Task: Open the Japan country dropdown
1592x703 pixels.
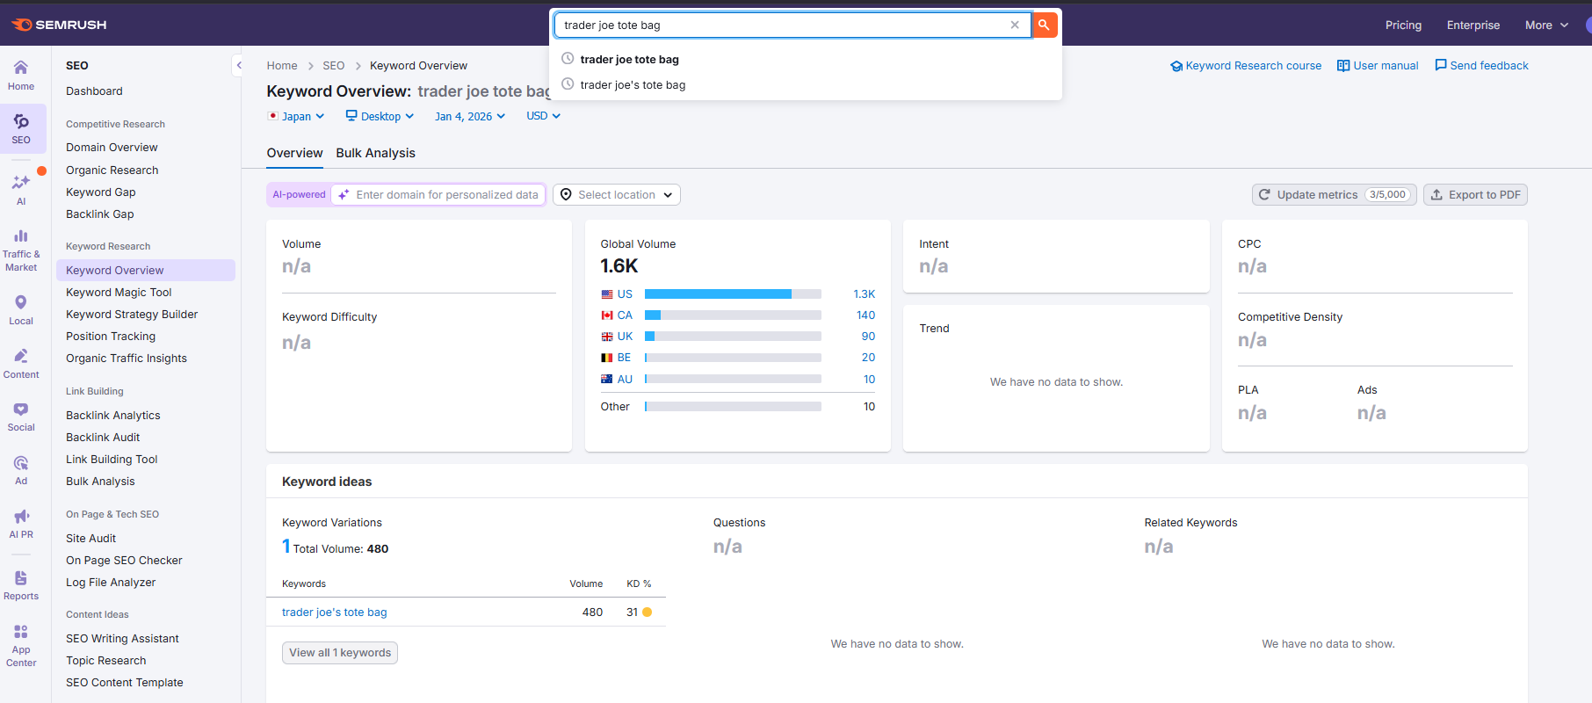Action: (x=296, y=116)
